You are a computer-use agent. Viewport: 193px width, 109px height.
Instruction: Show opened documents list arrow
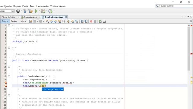click(x=188, y=16)
